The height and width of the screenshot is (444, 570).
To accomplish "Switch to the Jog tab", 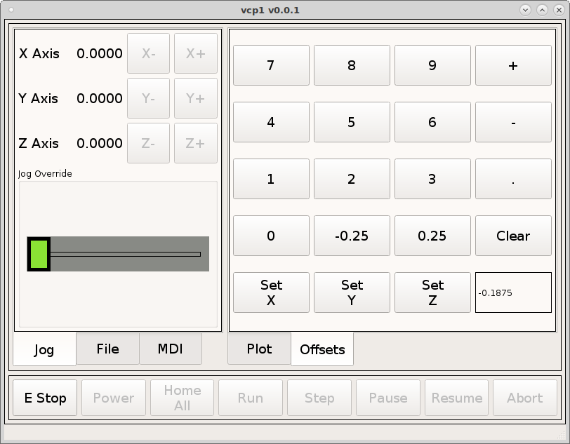I will pos(44,349).
